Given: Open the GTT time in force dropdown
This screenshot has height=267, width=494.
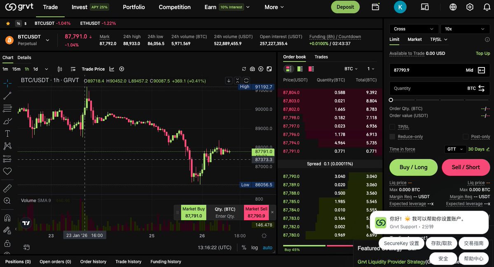Looking at the screenshot, I should (x=455, y=149).
